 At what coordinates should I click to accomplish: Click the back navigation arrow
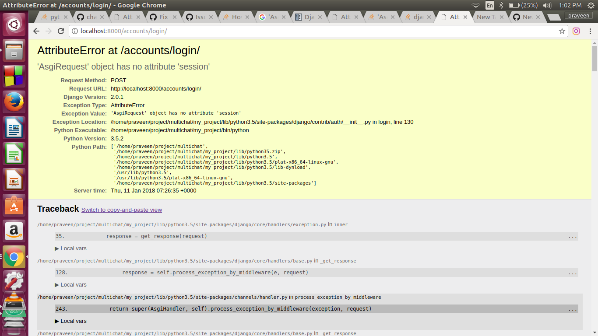click(36, 31)
